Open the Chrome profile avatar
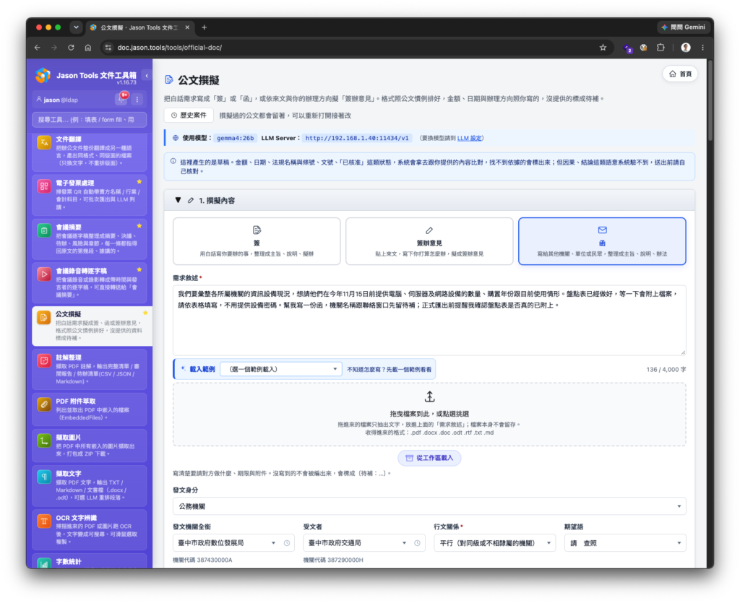Screen dimensions: 740x603 click(x=686, y=47)
